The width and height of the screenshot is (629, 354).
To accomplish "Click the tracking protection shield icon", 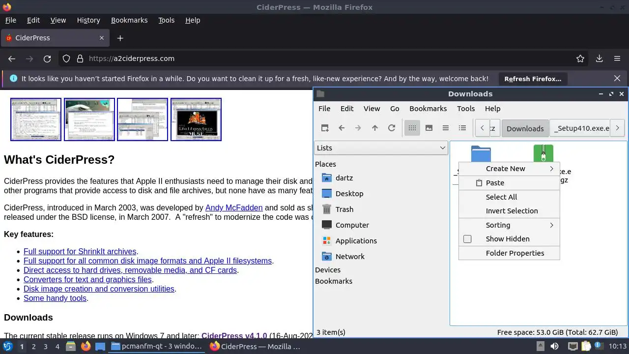I will click(x=66, y=59).
